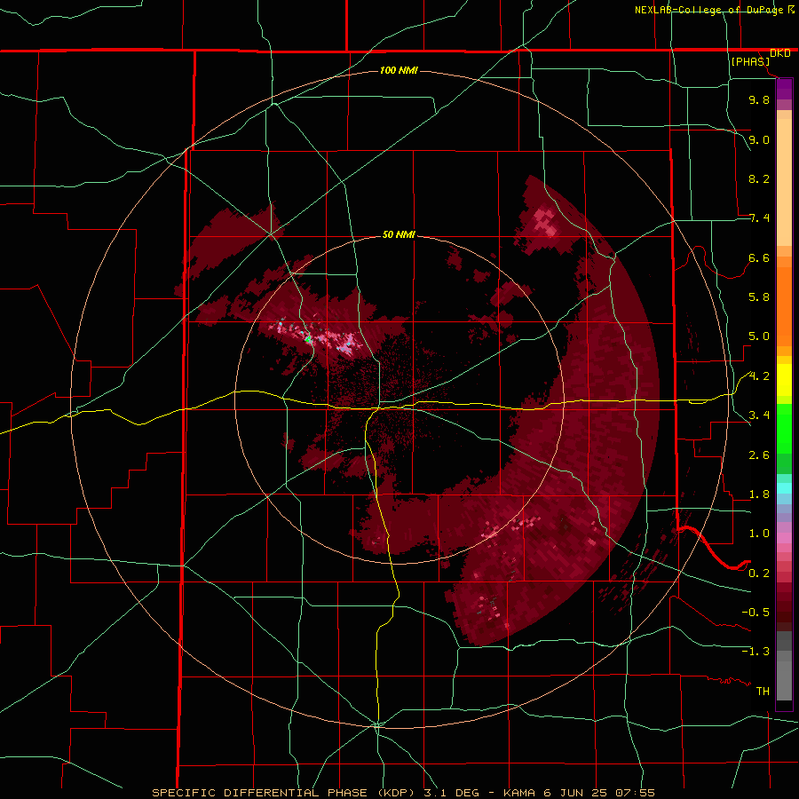Click the 1.0 legend value
The height and width of the screenshot is (799, 799).
coord(759,534)
